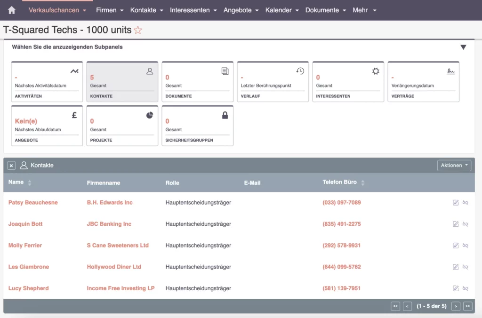Screen dimensions: 482x318
Task: Select the Projekte subpanel card
Action: 122,126
